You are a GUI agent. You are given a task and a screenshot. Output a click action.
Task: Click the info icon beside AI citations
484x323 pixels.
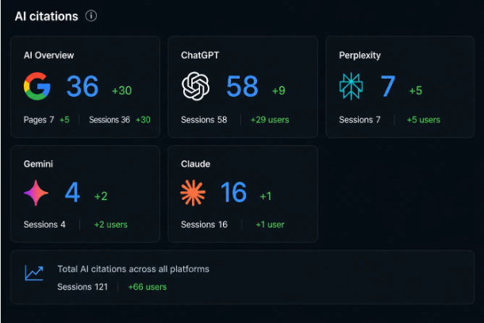(x=91, y=16)
